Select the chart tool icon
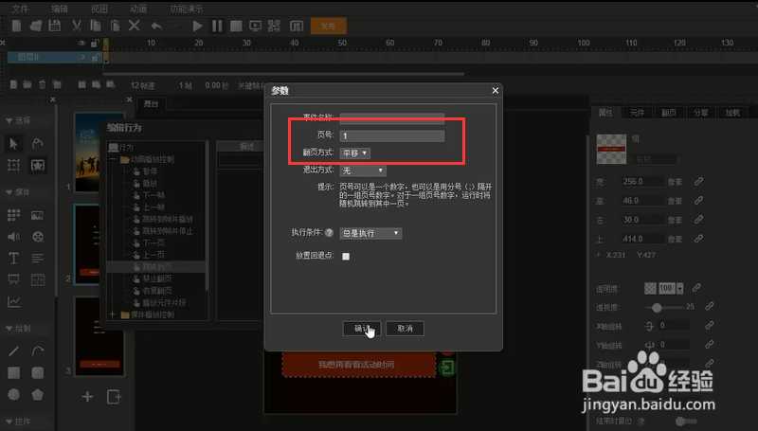 click(x=13, y=302)
